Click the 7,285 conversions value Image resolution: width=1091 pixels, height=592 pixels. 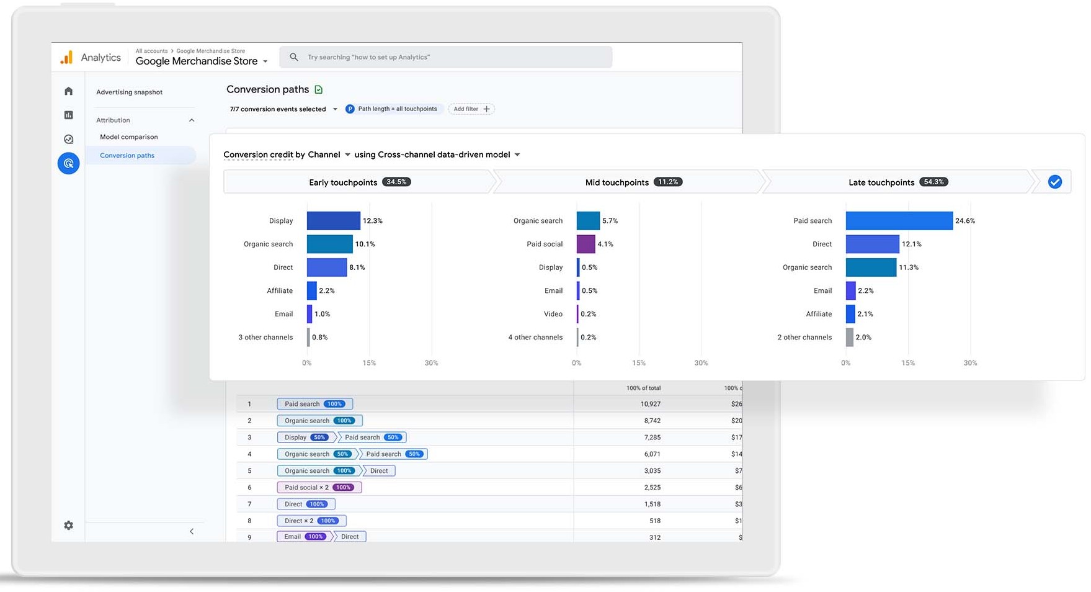click(652, 437)
